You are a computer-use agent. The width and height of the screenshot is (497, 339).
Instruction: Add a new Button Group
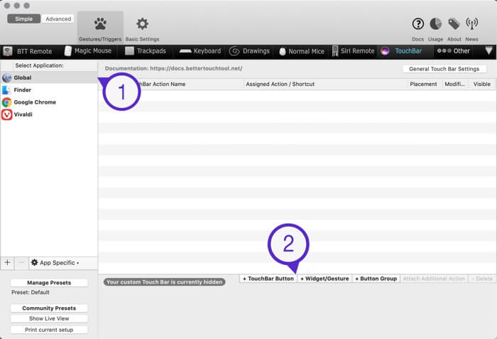coord(376,279)
